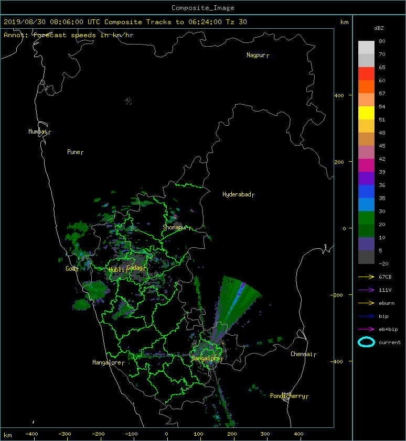Click the Composite_Image title text

point(203,8)
